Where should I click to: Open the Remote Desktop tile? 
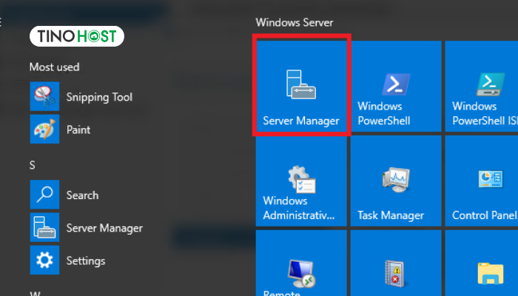click(x=301, y=263)
